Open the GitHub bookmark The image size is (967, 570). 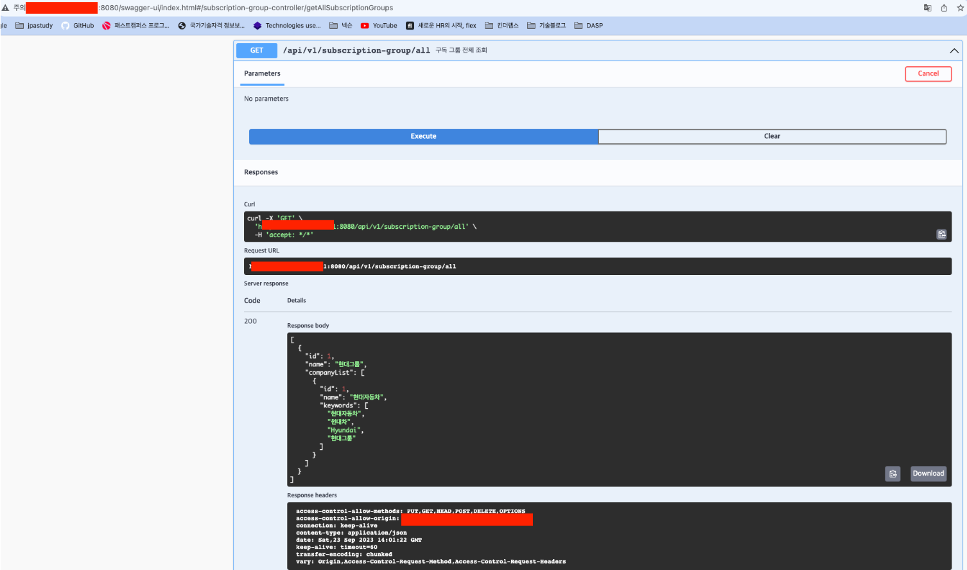(x=78, y=26)
